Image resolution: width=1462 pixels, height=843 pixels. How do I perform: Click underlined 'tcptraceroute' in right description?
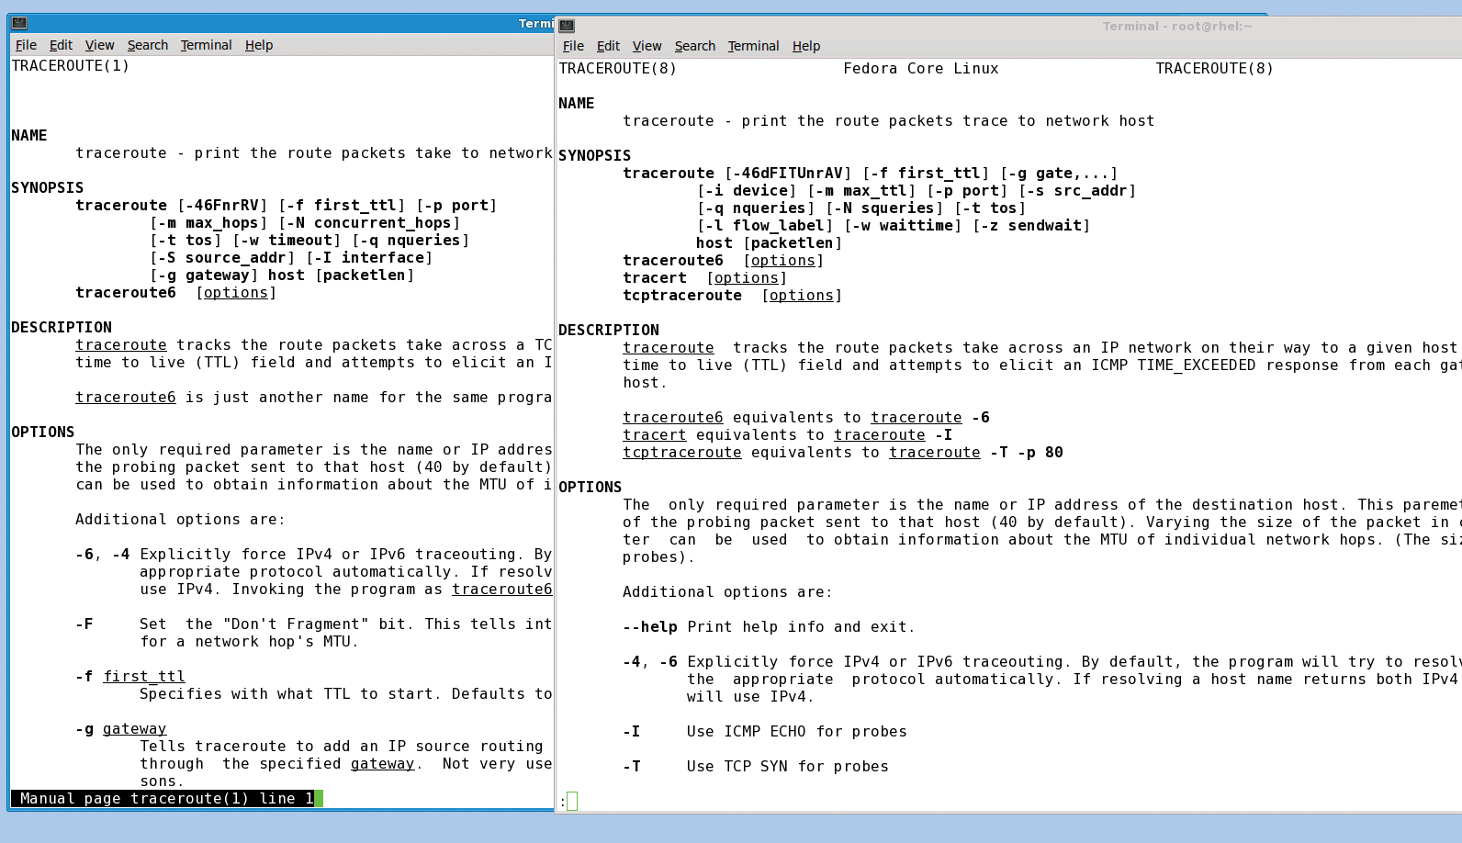(x=682, y=453)
